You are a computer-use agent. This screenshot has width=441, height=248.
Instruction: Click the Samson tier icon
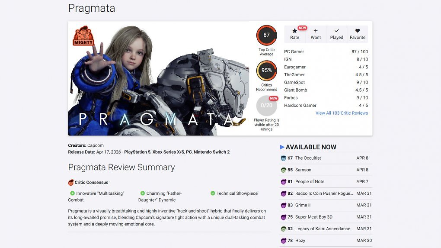[x=283, y=170]
